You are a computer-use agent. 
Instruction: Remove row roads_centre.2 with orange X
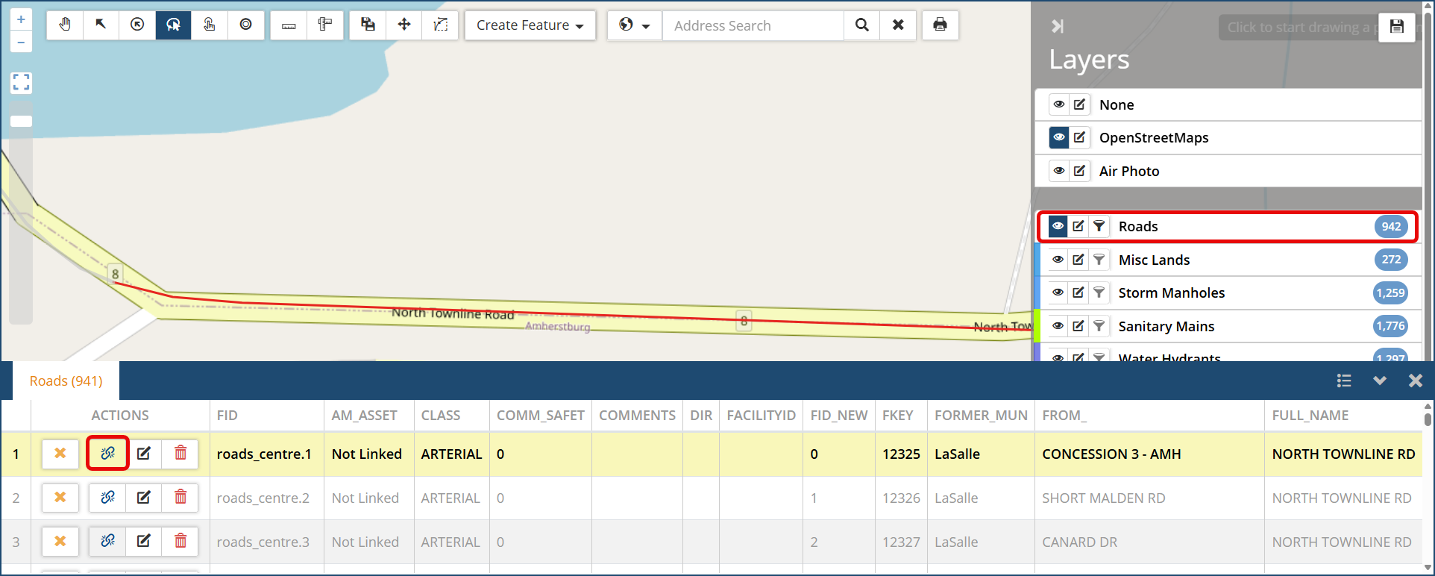pyautogui.click(x=60, y=497)
